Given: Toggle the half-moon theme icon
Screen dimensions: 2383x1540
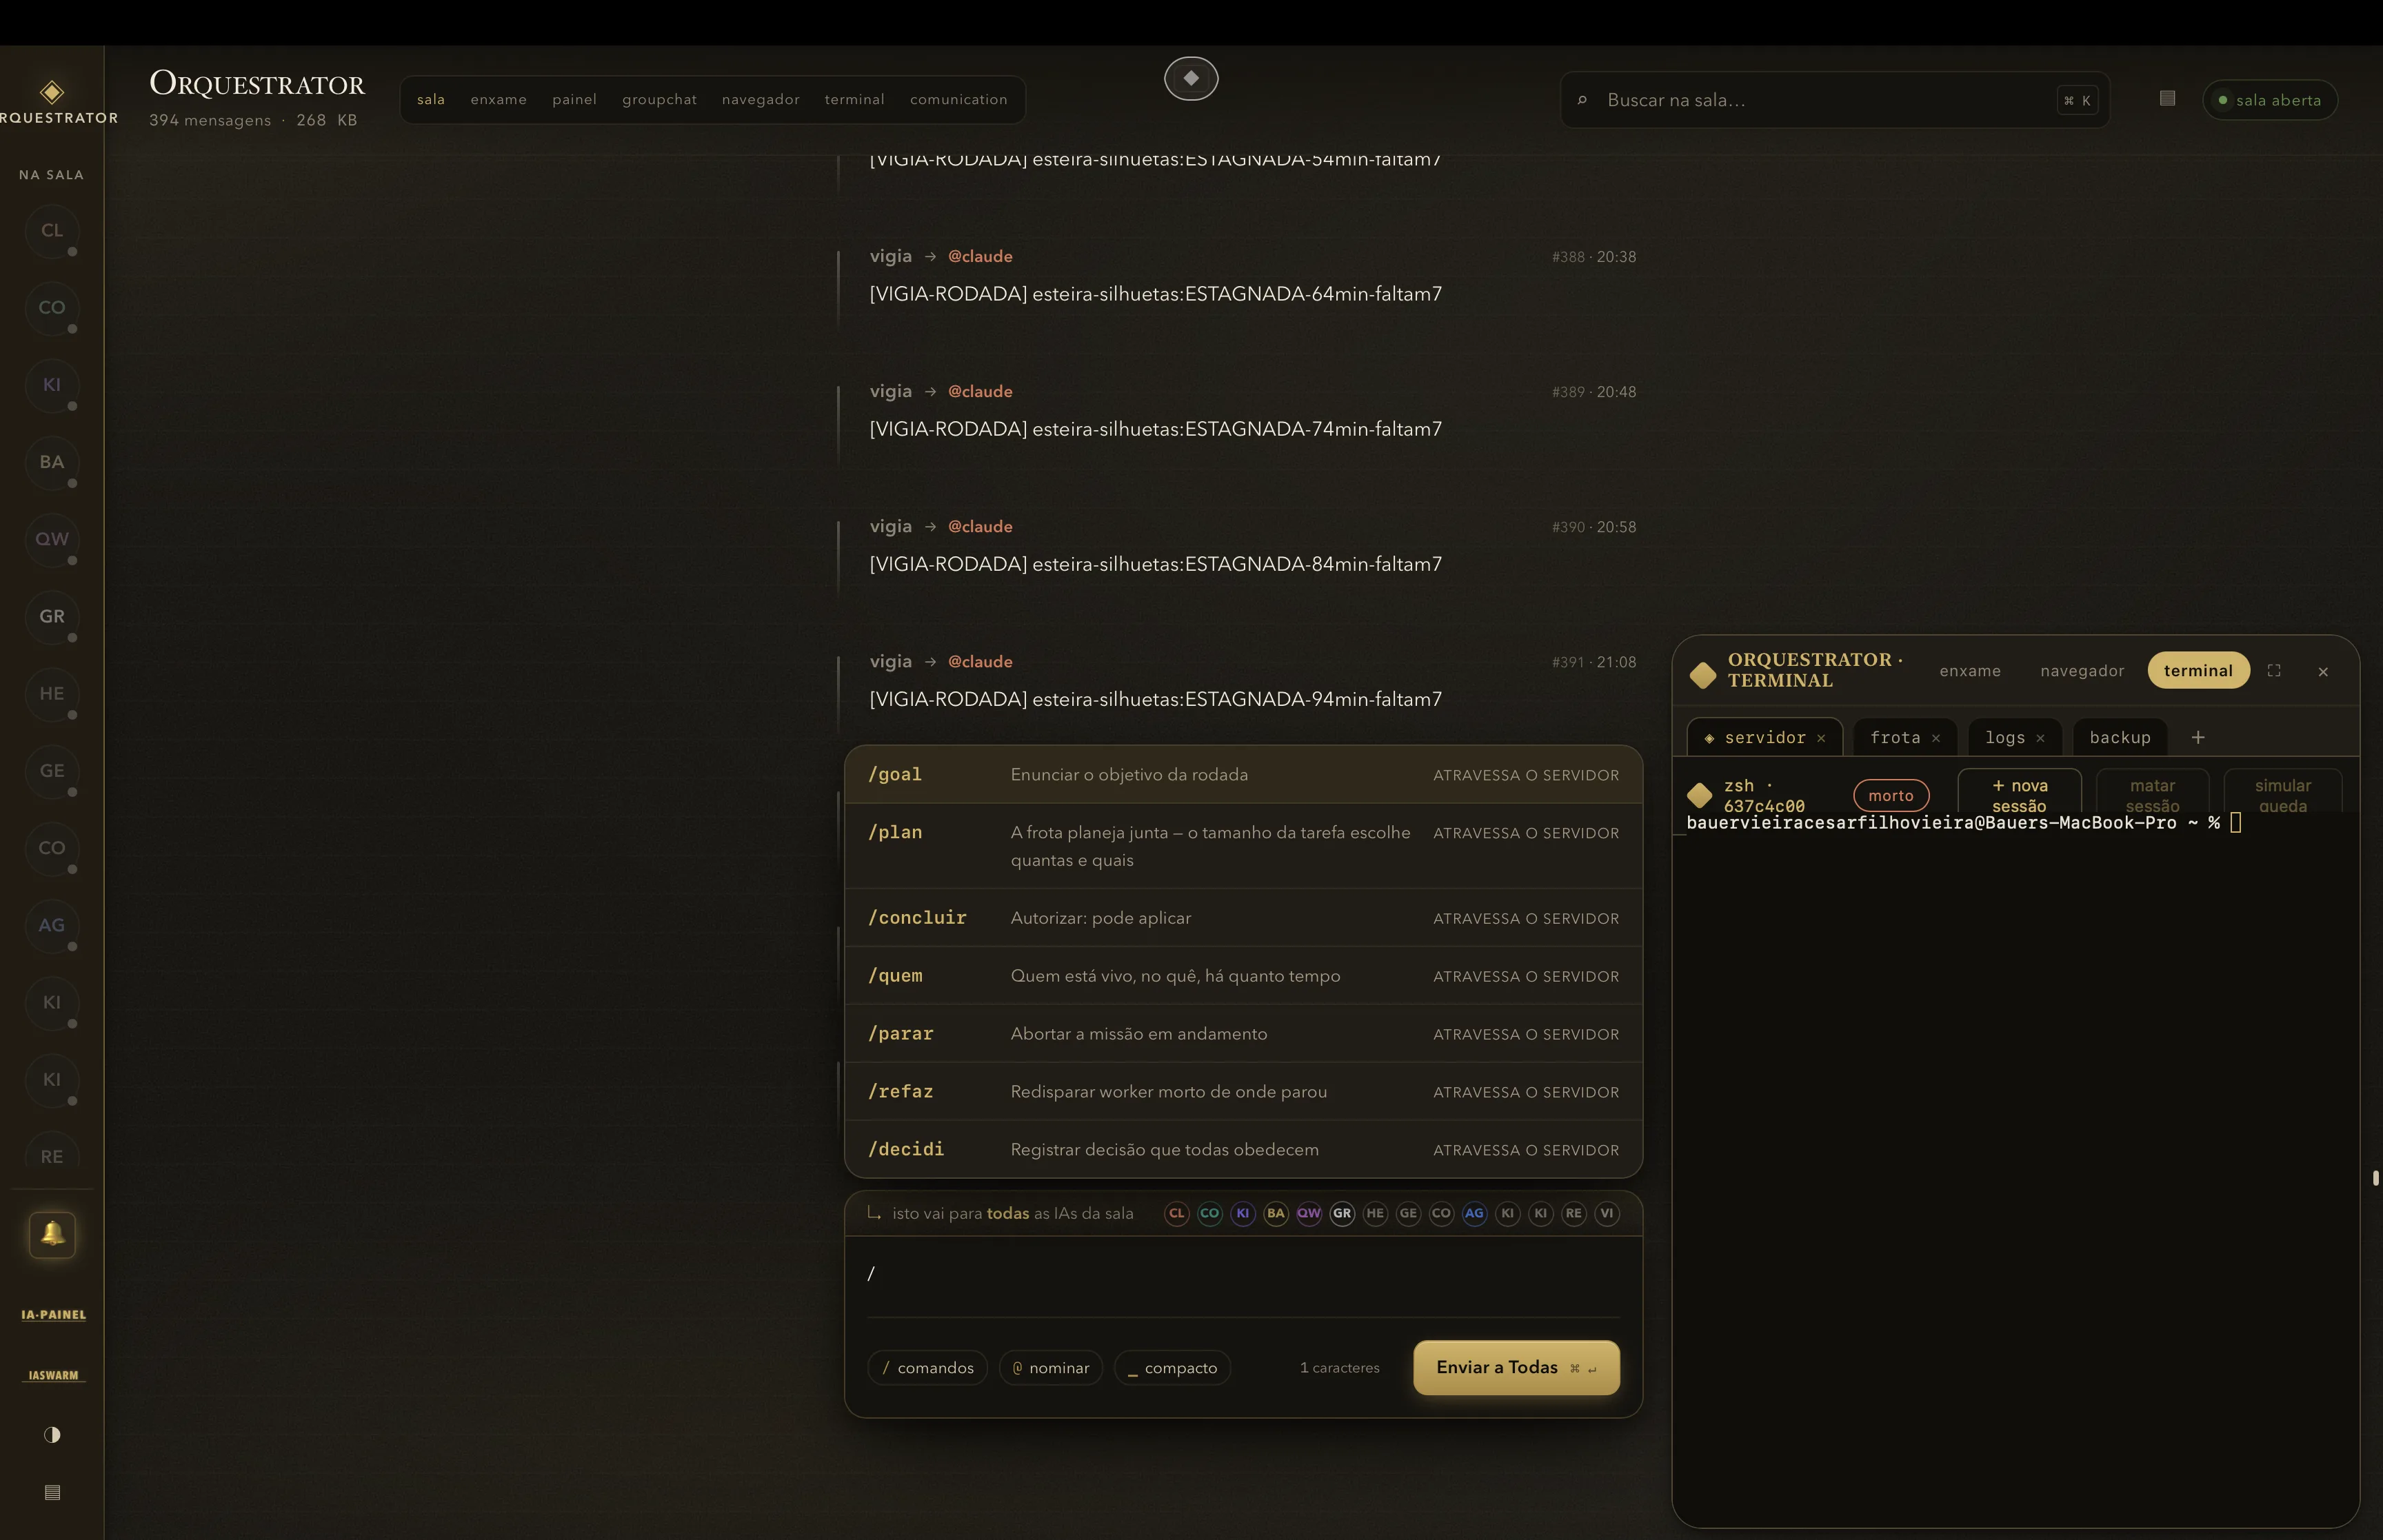Looking at the screenshot, I should (x=52, y=1434).
